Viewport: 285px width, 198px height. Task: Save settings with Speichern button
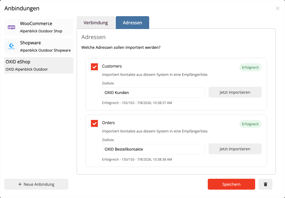pos(231,184)
